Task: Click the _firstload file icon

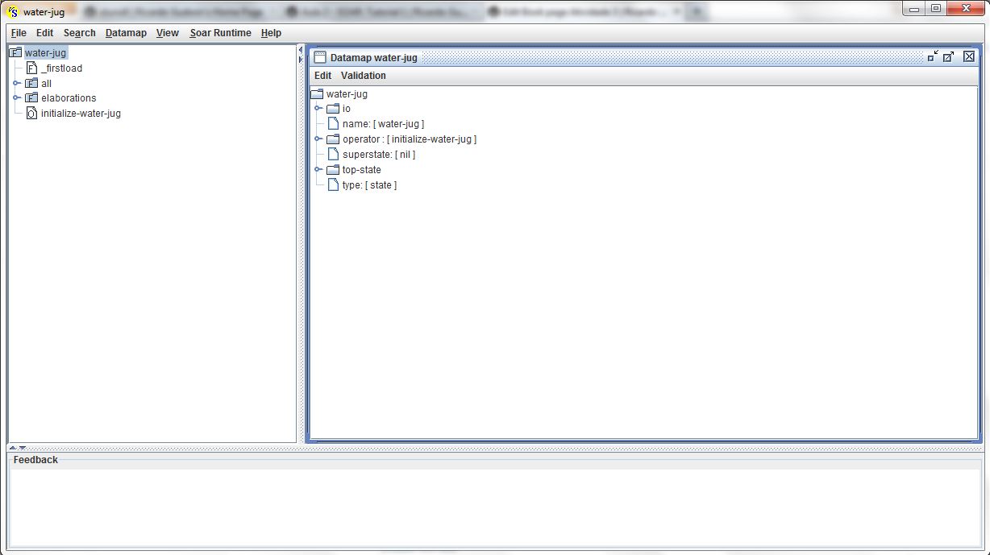Action: pyautogui.click(x=31, y=68)
